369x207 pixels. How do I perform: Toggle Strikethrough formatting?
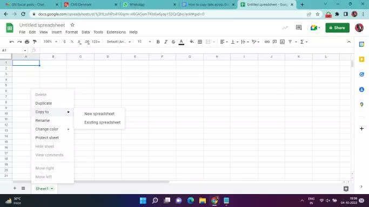pos(173,42)
